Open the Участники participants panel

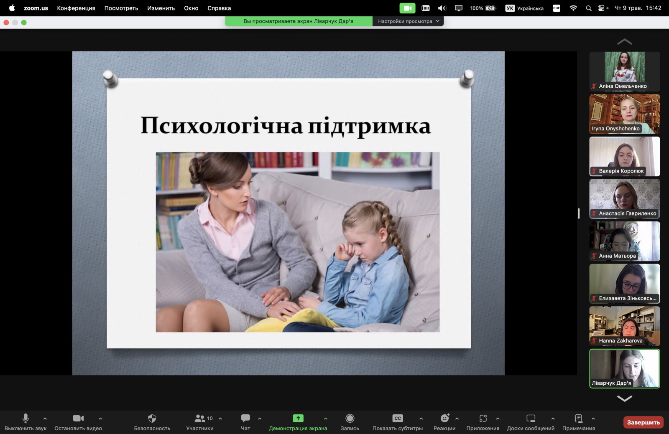(200, 422)
